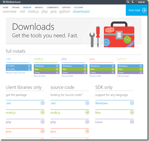Click the SIGN IN button
This screenshot has height=141, width=149.
141,2
